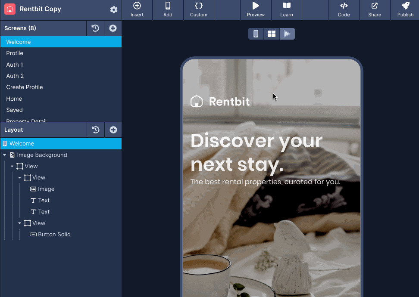Open Layout history icon
Image resolution: width=419 pixels, height=297 pixels.
96,130
